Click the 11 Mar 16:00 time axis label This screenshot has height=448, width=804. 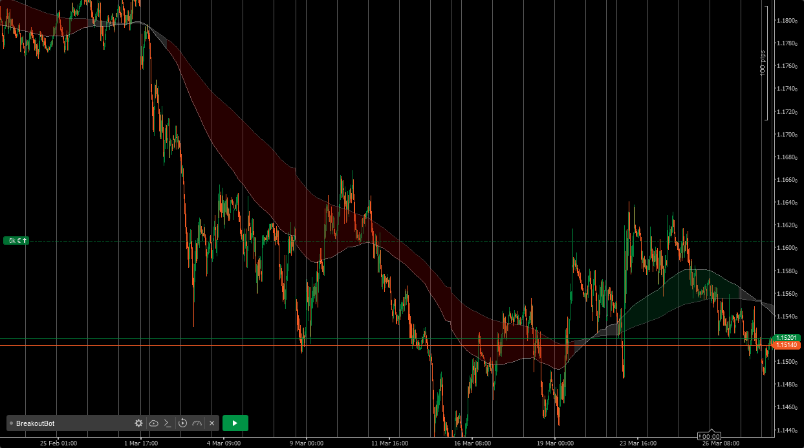389,443
